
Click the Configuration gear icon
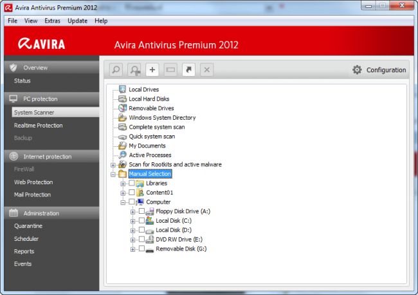tap(357, 70)
